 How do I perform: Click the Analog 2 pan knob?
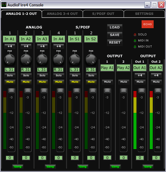click(x=26, y=59)
